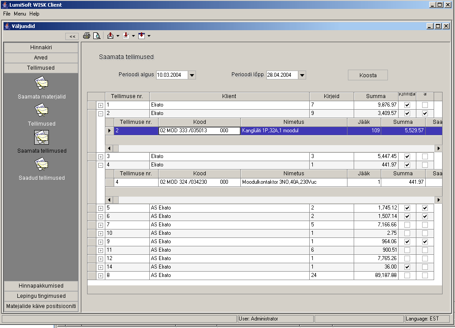The image size is (455, 328).
Task: Open the Saadud tellimused icon
Action: click(x=42, y=165)
